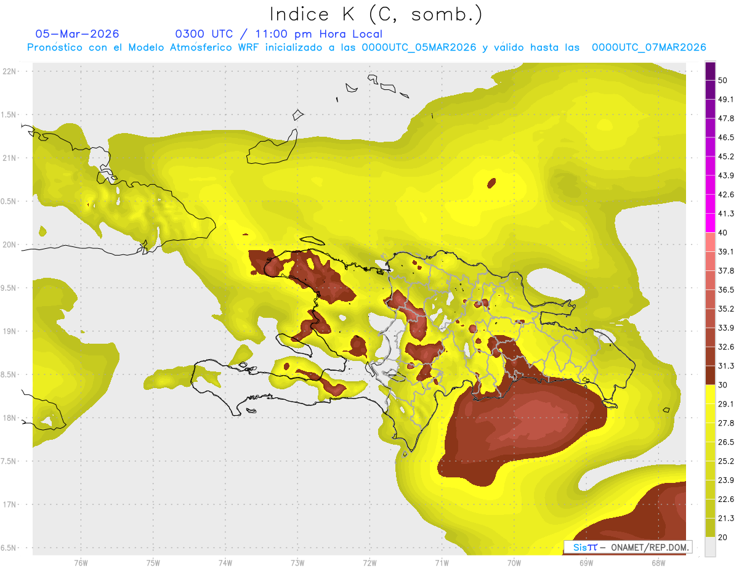Screen dimensions: 739x571
Task: Click the colorbar label "42.6"
Action: coord(726,195)
